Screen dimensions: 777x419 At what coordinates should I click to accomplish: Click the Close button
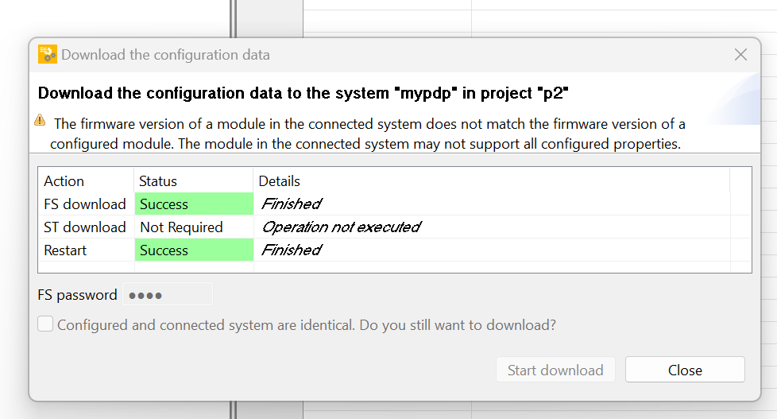coord(685,370)
